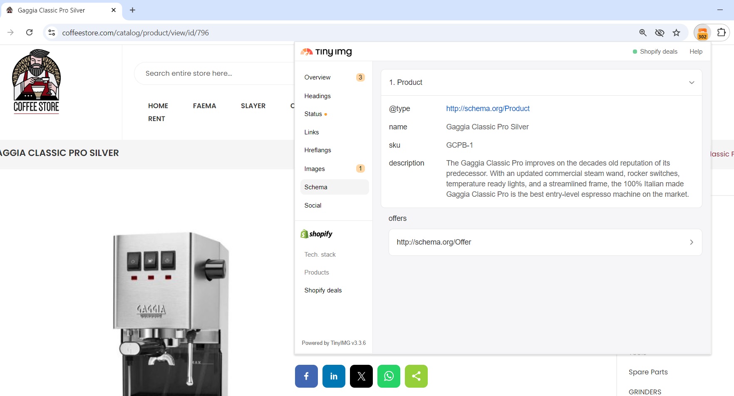Open the TinyIMG extension icon in the toolbar
734x396 pixels.
tap(702, 32)
